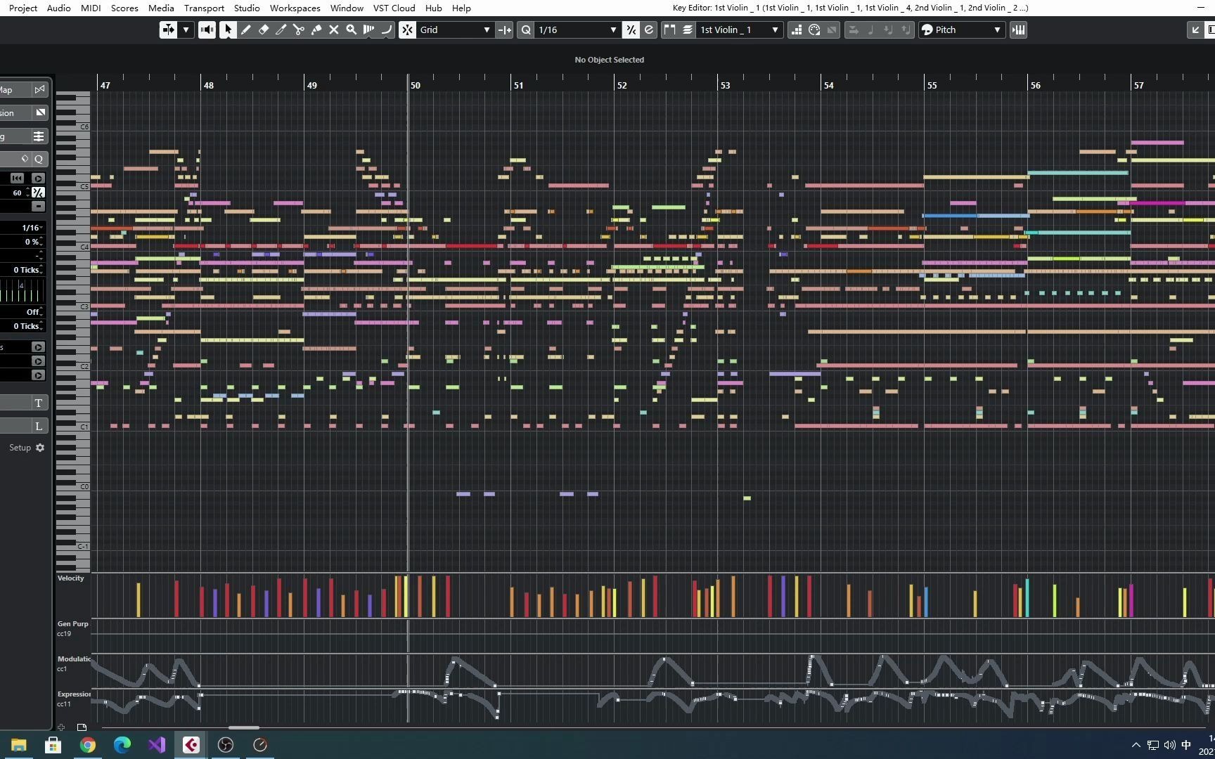The height and width of the screenshot is (759, 1215).
Task: Toggle Step Input keyboard icon
Action: coord(1018,30)
